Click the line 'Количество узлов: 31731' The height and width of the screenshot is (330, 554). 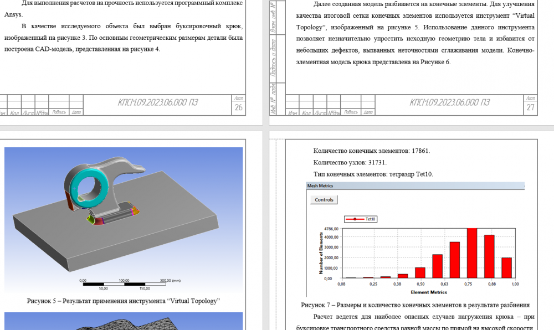[x=350, y=162]
